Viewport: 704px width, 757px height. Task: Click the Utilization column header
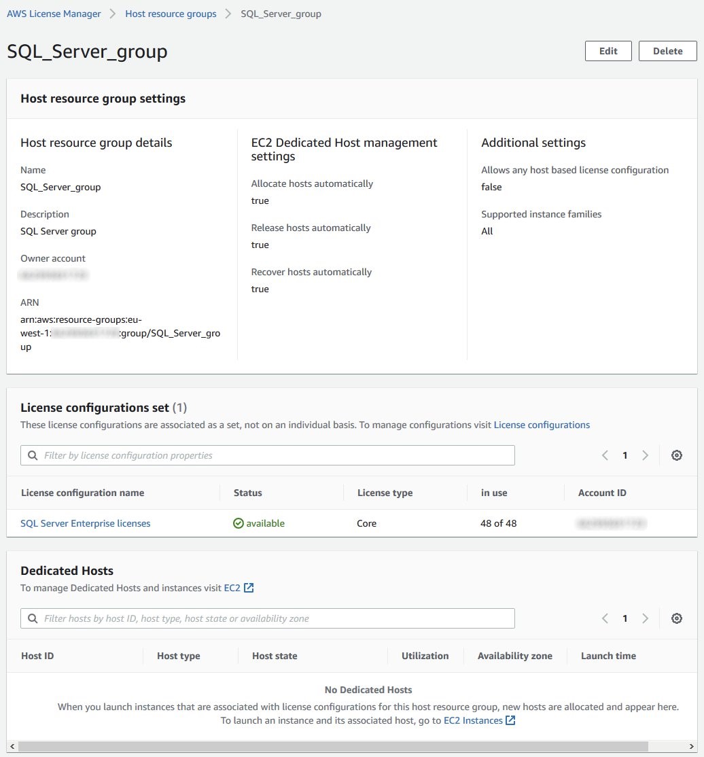point(425,656)
